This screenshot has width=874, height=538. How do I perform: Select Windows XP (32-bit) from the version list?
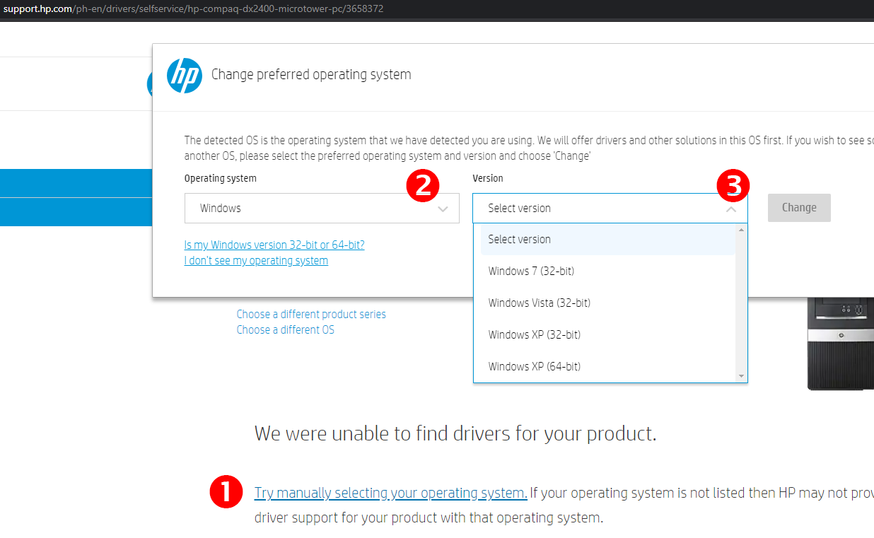(x=608, y=335)
